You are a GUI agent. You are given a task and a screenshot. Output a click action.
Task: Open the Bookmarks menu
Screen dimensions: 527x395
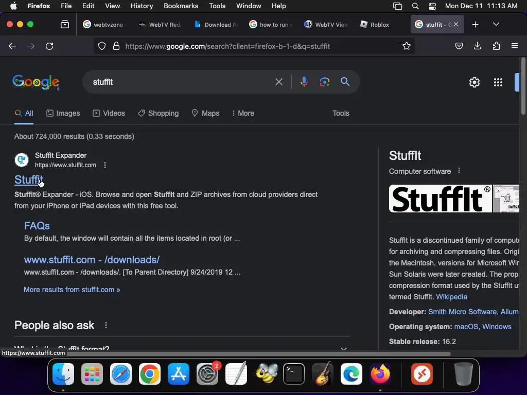(181, 6)
